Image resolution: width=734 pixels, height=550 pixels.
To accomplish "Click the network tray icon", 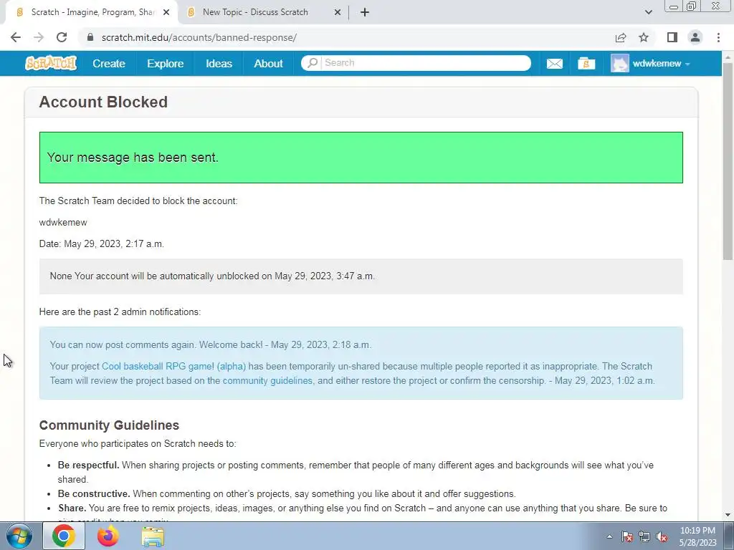I will pos(644,536).
